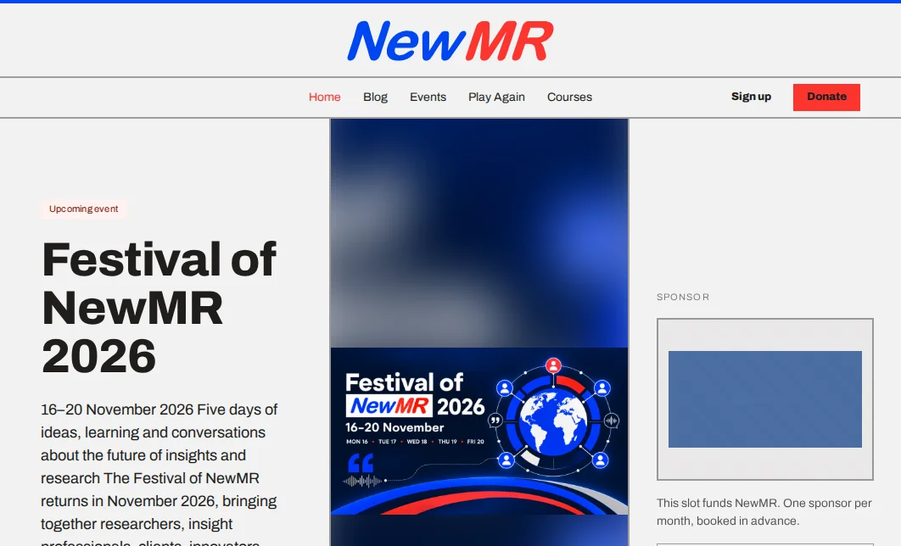This screenshot has width=901, height=546.
Task: Open the Festival of NewMR 2026 banner image
Action: [x=479, y=431]
